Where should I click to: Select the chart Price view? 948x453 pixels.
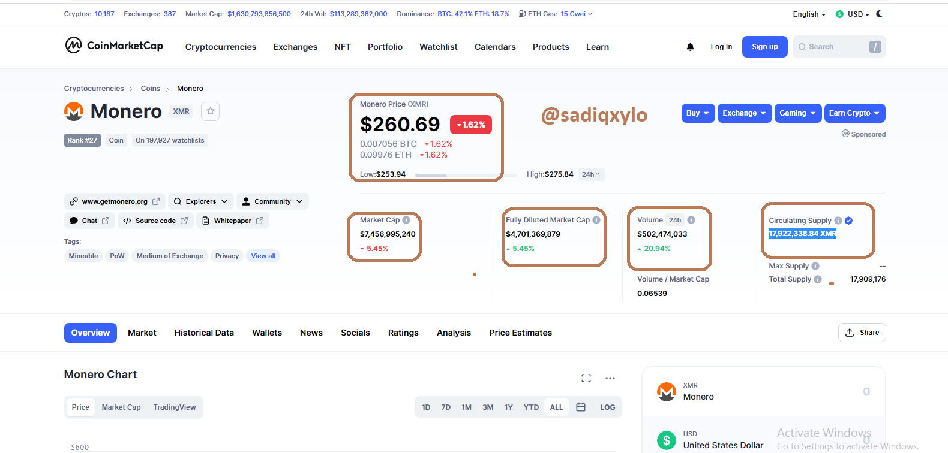(x=80, y=407)
